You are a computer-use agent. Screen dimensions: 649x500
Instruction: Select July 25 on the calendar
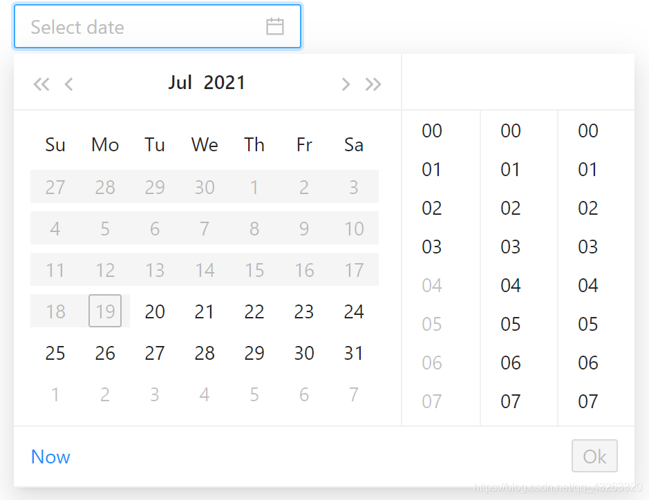[x=55, y=353]
